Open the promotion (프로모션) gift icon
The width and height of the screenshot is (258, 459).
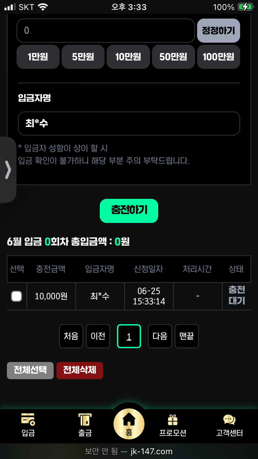pyautogui.click(x=173, y=420)
